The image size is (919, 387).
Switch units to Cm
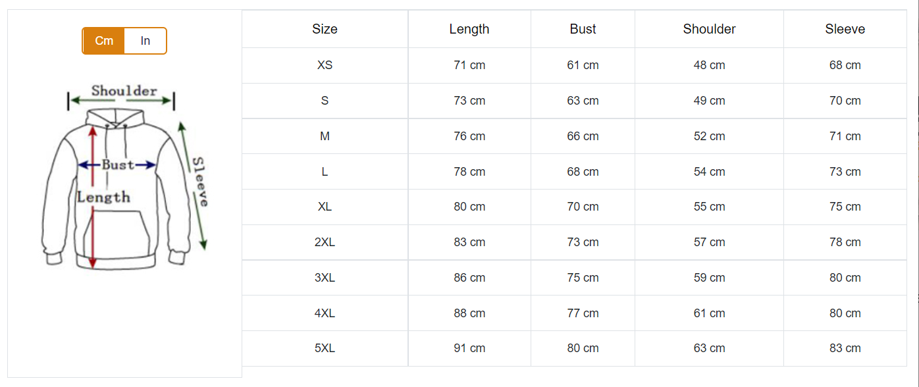104,41
